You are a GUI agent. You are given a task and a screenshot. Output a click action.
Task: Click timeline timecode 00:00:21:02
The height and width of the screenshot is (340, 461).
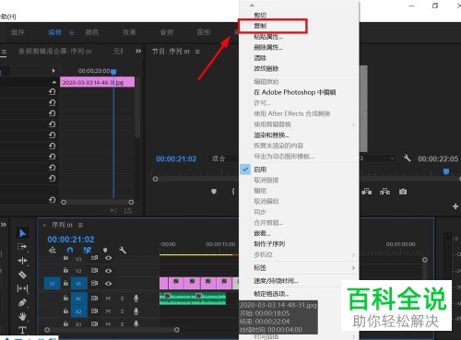71,240
